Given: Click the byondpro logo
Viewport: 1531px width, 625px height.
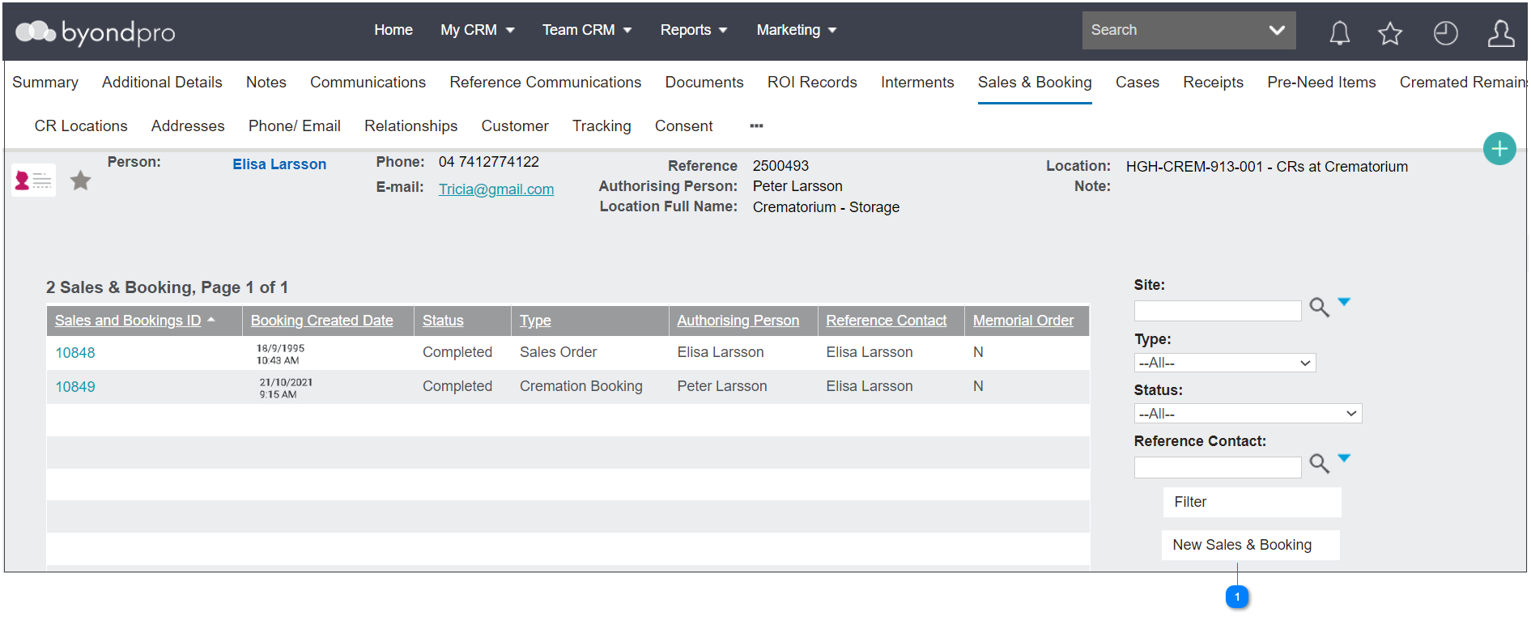Looking at the screenshot, I should pos(96,32).
